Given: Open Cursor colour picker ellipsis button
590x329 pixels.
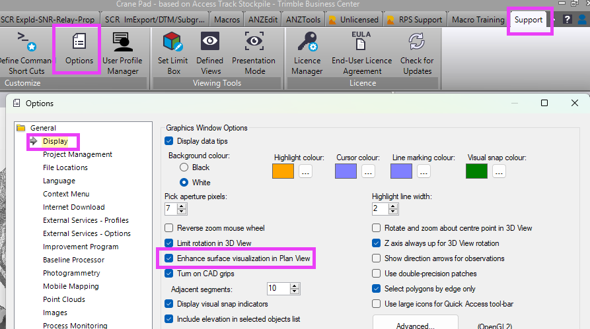Looking at the screenshot, I should [x=368, y=171].
